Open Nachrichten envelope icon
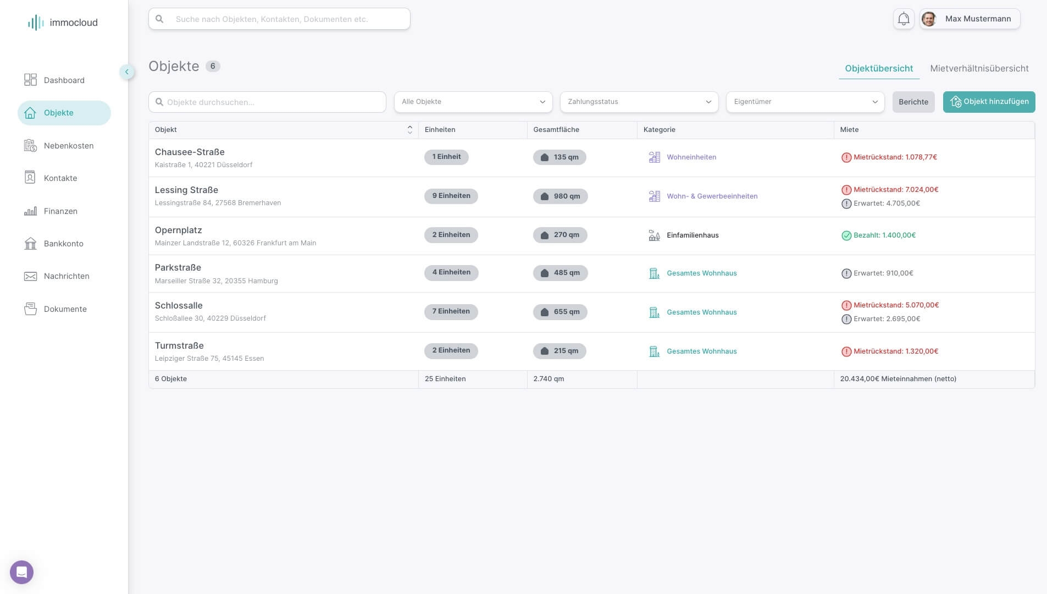Screen dimensions: 1047x594 30,276
